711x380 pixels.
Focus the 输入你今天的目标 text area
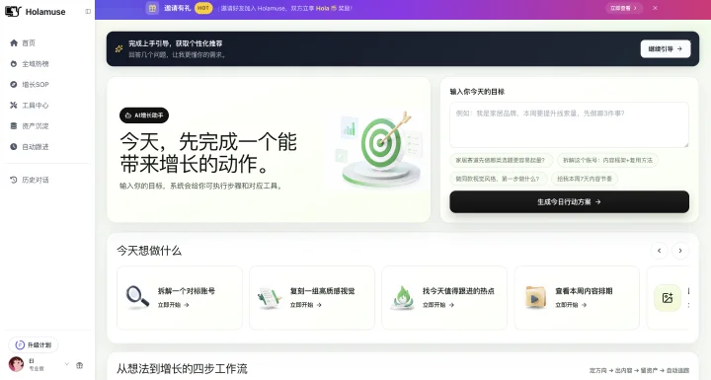coord(569,124)
